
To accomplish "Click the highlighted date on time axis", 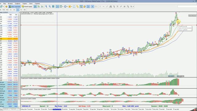I will pyautogui.click(x=57, y=109).
